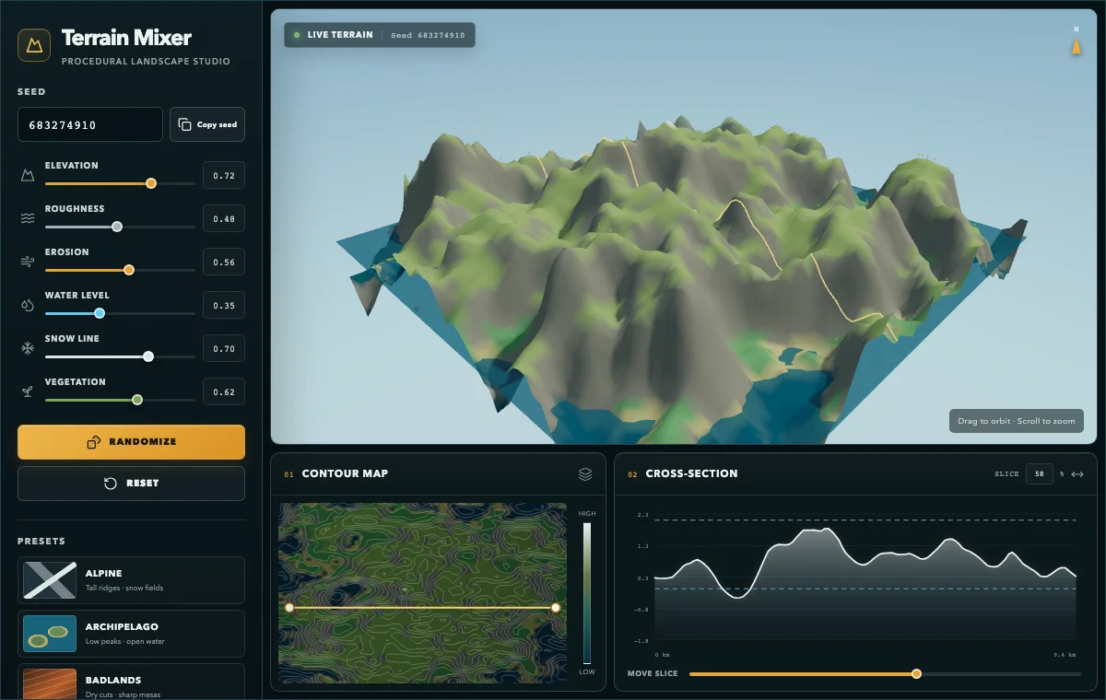The width and height of the screenshot is (1106, 700).
Task: Reset all terrain settings
Action: pyautogui.click(x=131, y=484)
